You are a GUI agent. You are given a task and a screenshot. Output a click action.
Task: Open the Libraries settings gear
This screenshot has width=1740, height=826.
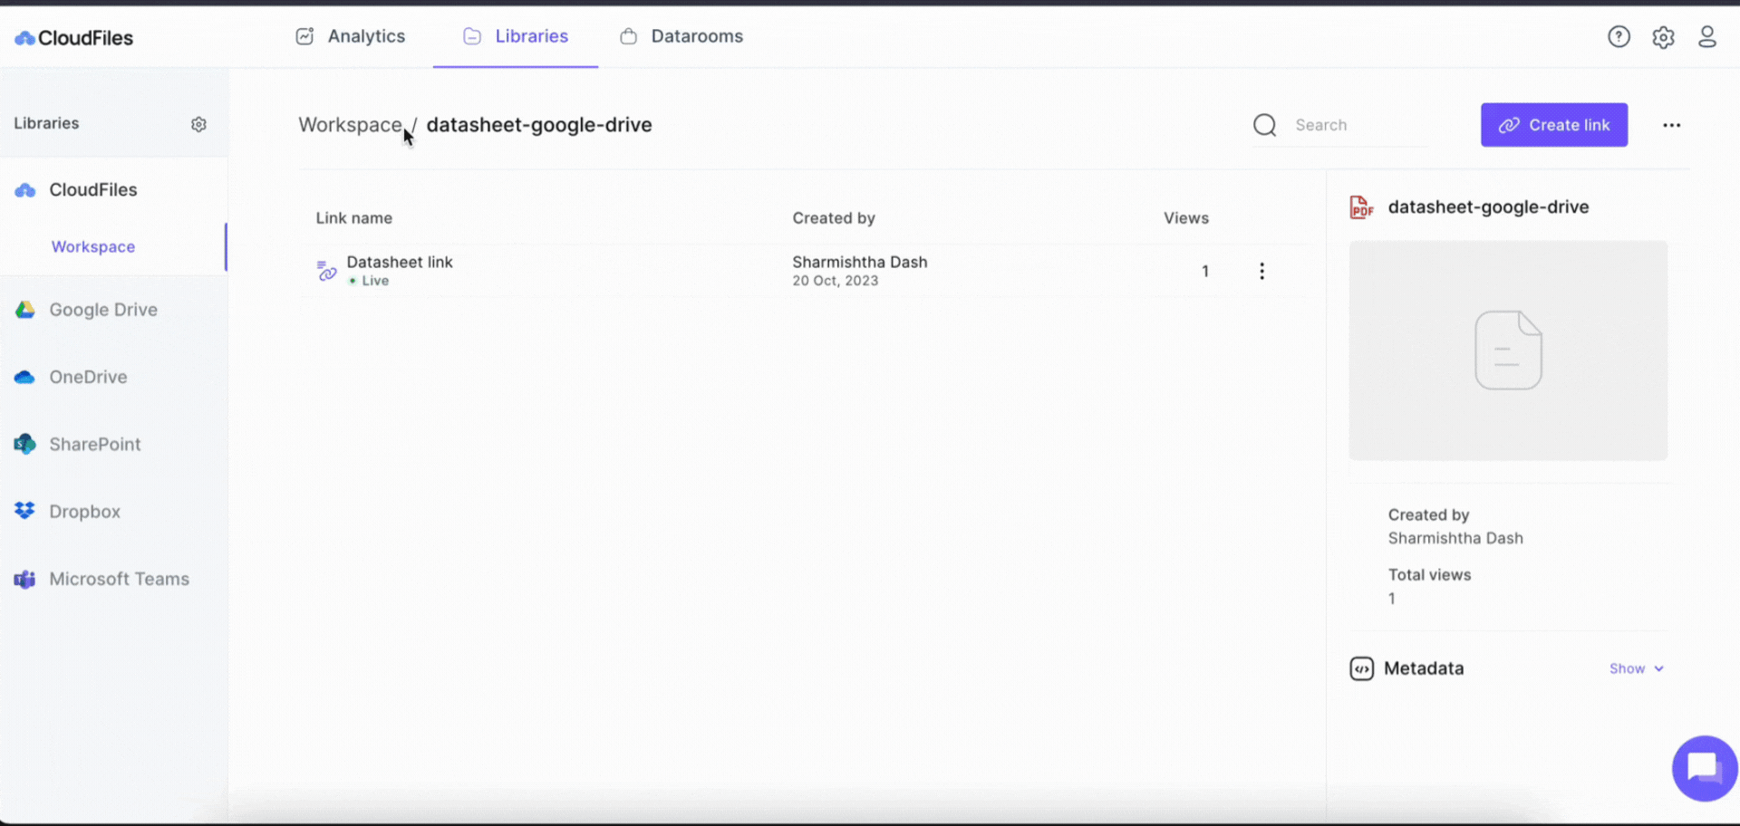click(x=199, y=124)
